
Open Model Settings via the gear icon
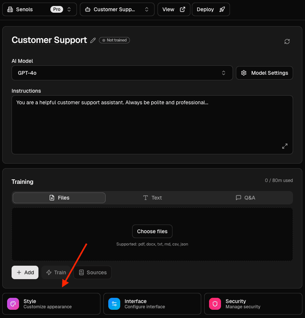(x=244, y=73)
